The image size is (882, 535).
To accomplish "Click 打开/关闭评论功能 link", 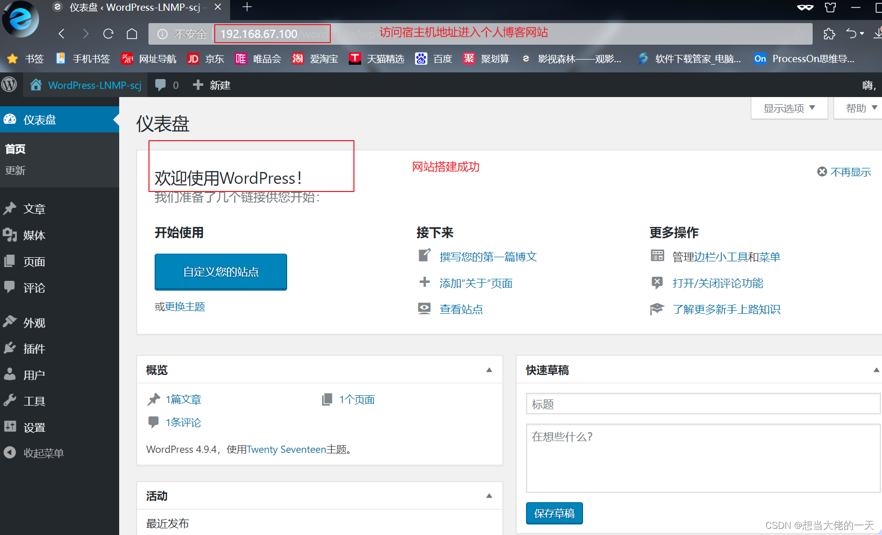I will 718,283.
